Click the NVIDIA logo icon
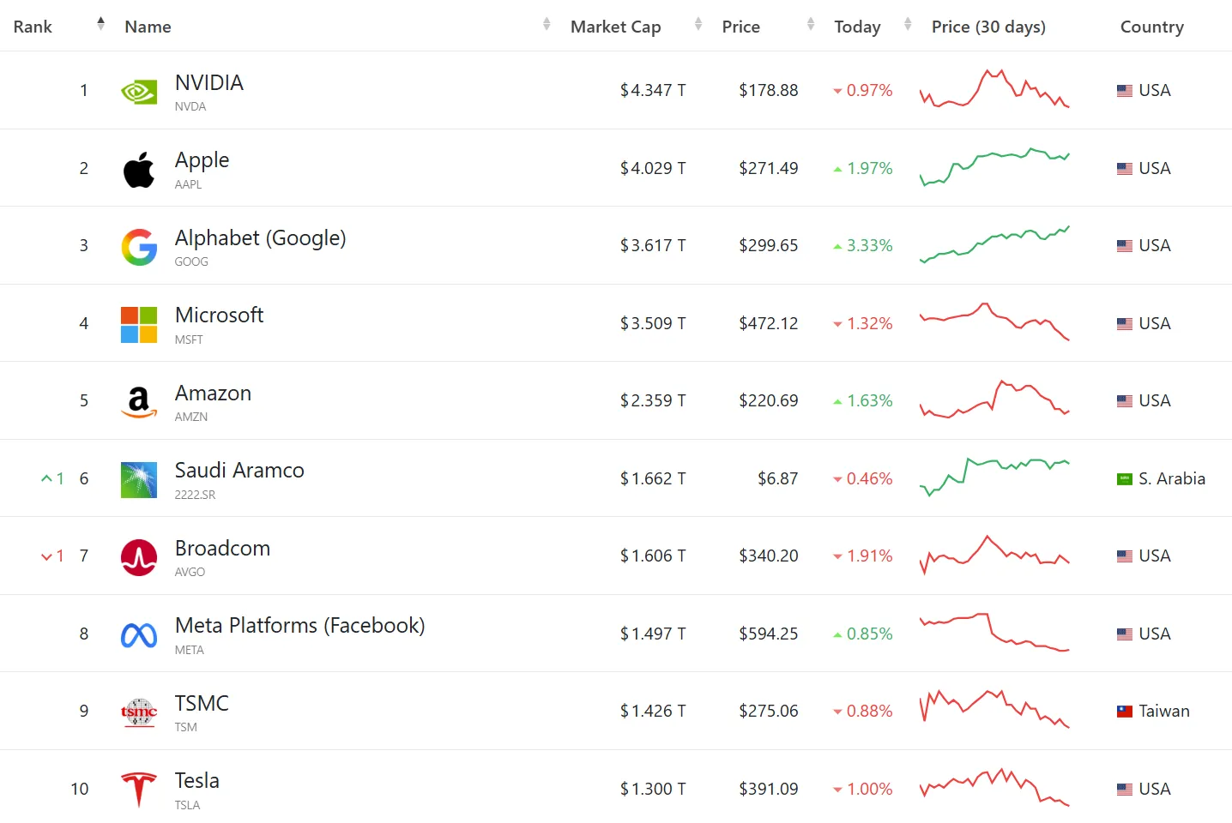 click(x=139, y=91)
